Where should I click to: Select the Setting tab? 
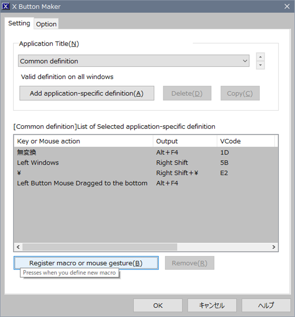point(19,23)
